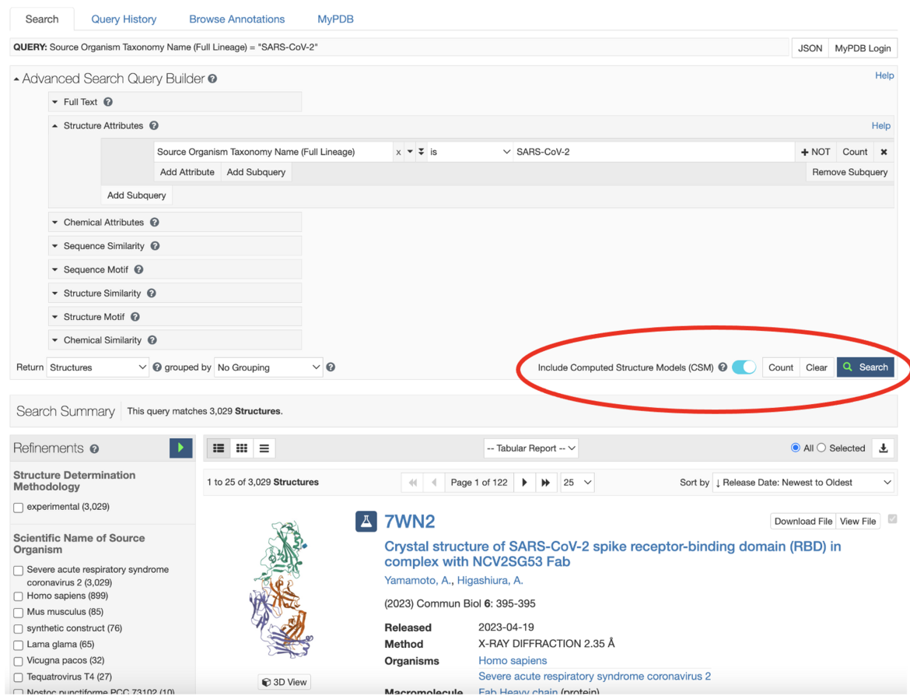Advance to the next results page
Screen dimensions: 910x696
(x=524, y=482)
